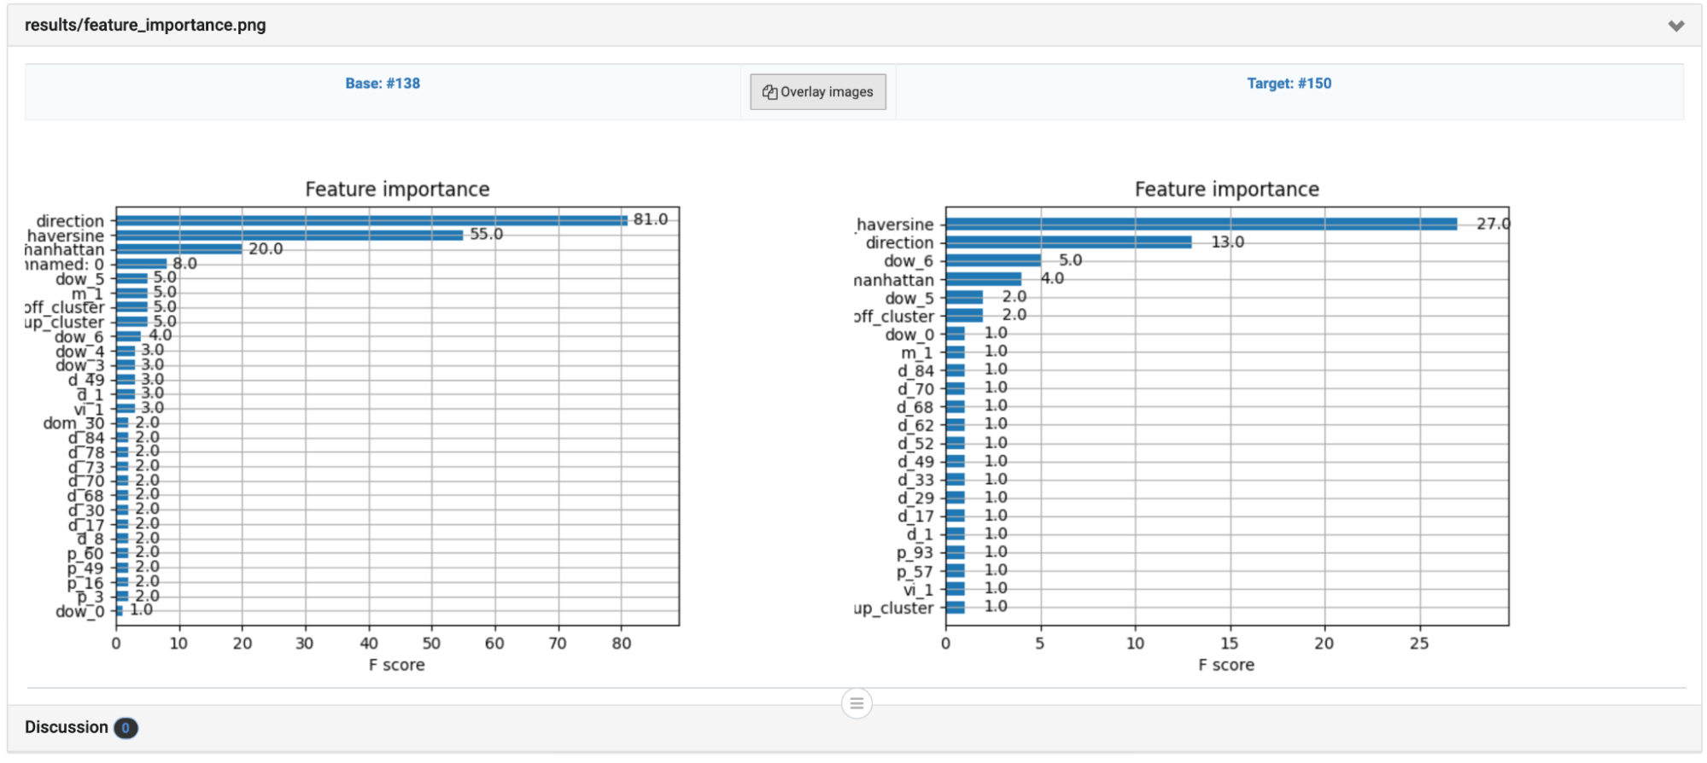Collapse the feature_importance.png file section chevron
Viewport: 1707px width, 763px height.
pos(1675,26)
